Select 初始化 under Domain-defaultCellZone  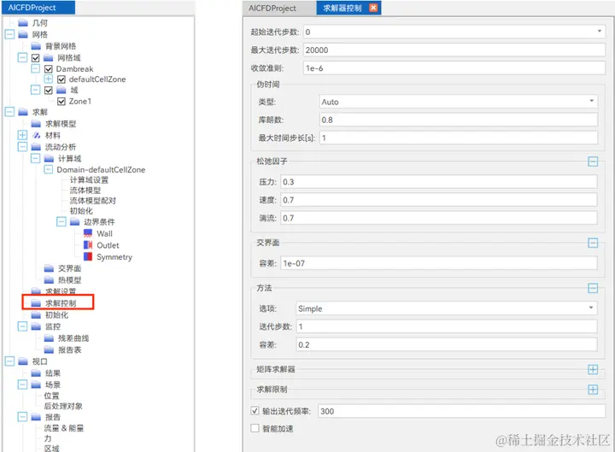point(81,211)
